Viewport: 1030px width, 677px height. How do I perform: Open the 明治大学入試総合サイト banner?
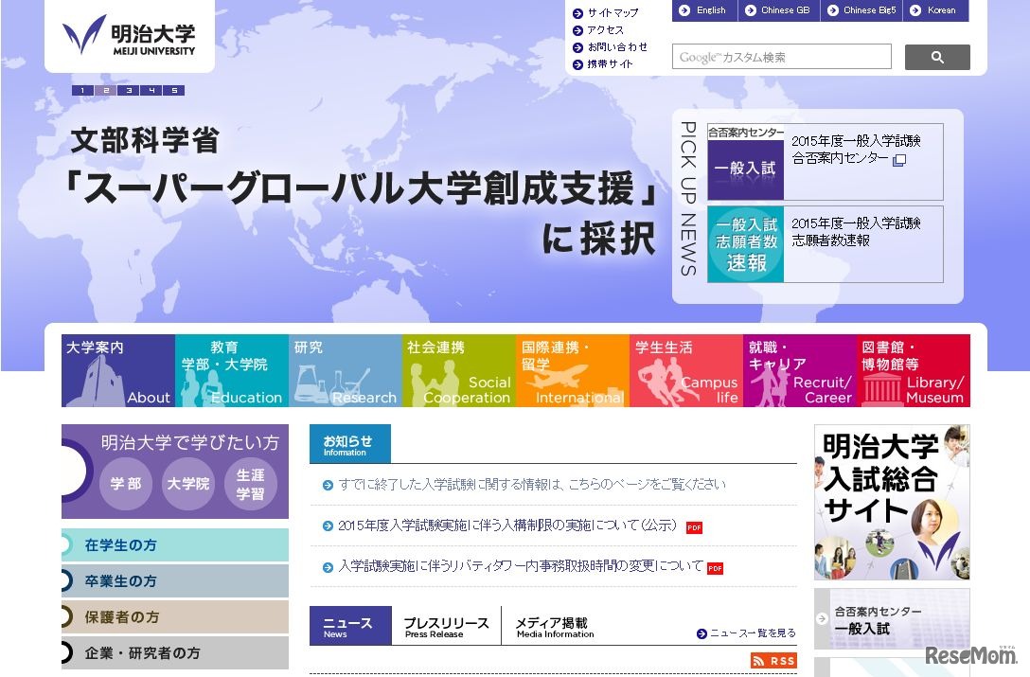891,502
